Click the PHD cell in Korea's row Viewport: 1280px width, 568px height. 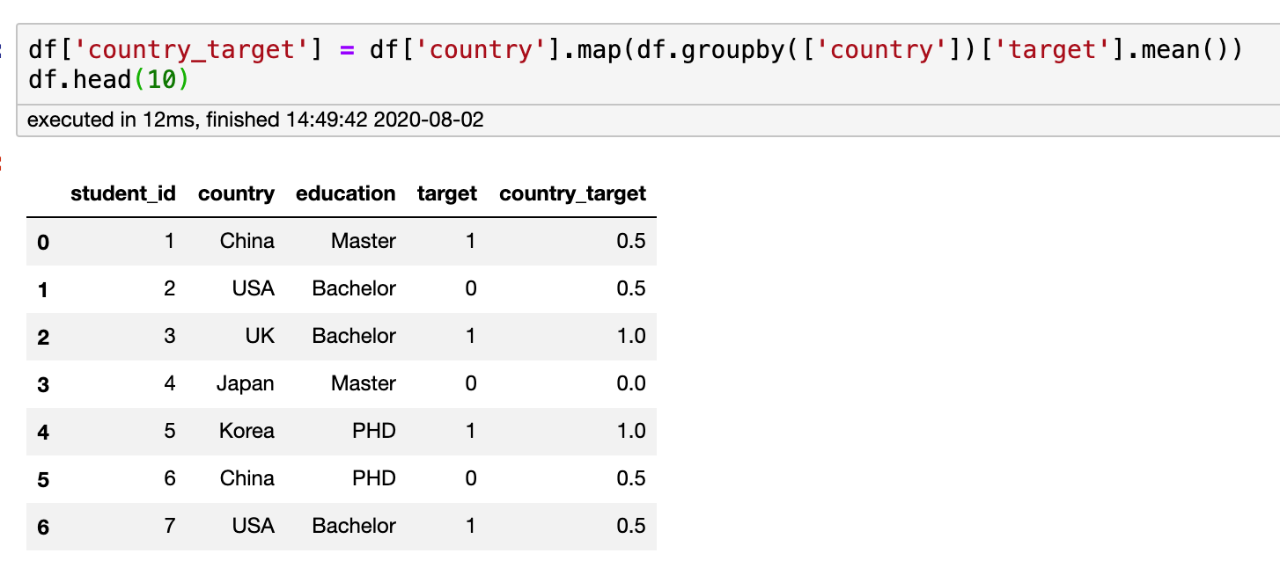coord(372,431)
